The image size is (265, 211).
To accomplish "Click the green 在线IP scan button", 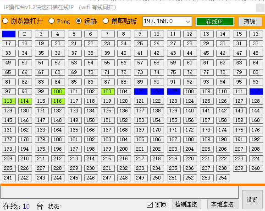I will click(215, 21).
